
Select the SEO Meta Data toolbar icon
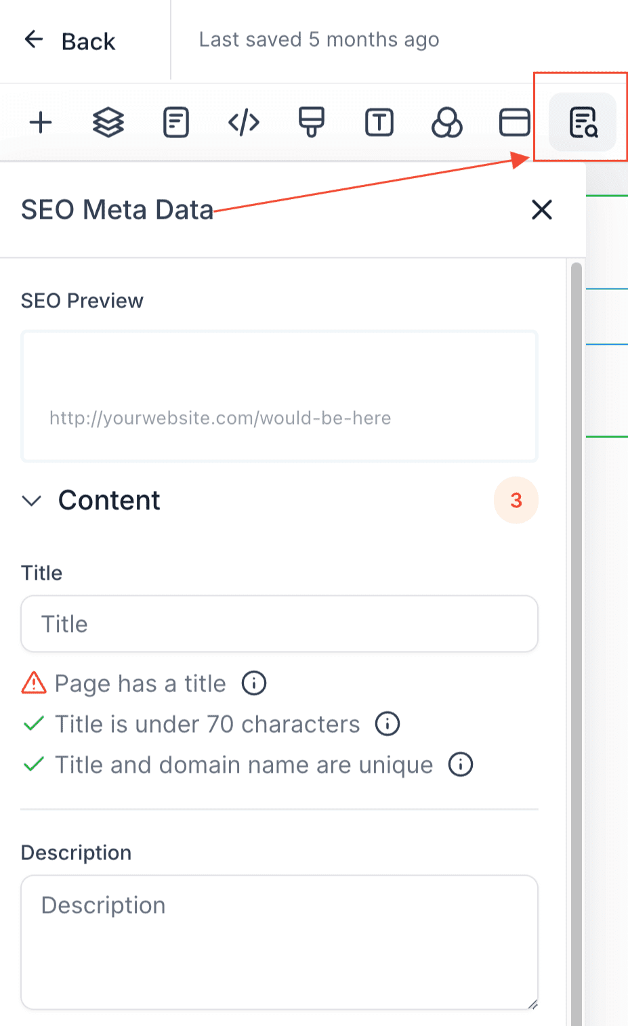[x=583, y=123]
